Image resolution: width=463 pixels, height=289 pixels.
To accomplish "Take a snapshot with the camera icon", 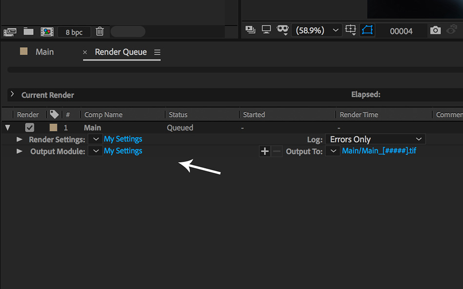I will (435, 30).
